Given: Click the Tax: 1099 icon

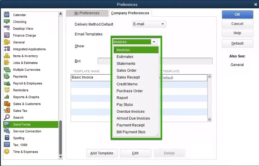Looking at the screenshot, I should coord(7,145).
